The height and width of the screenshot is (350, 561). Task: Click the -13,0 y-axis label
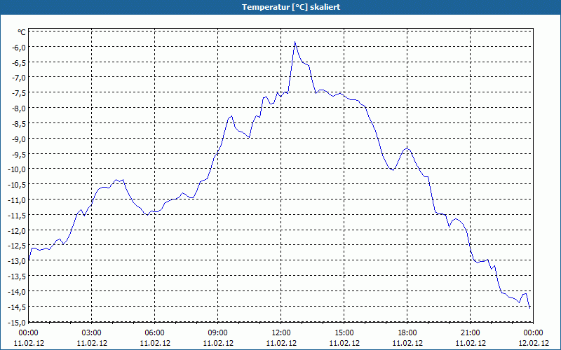(x=18, y=260)
